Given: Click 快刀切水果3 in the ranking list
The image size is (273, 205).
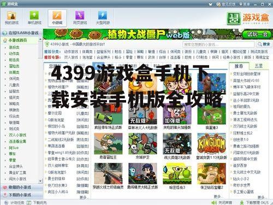Looking at the screenshot, I should [57, 185].
